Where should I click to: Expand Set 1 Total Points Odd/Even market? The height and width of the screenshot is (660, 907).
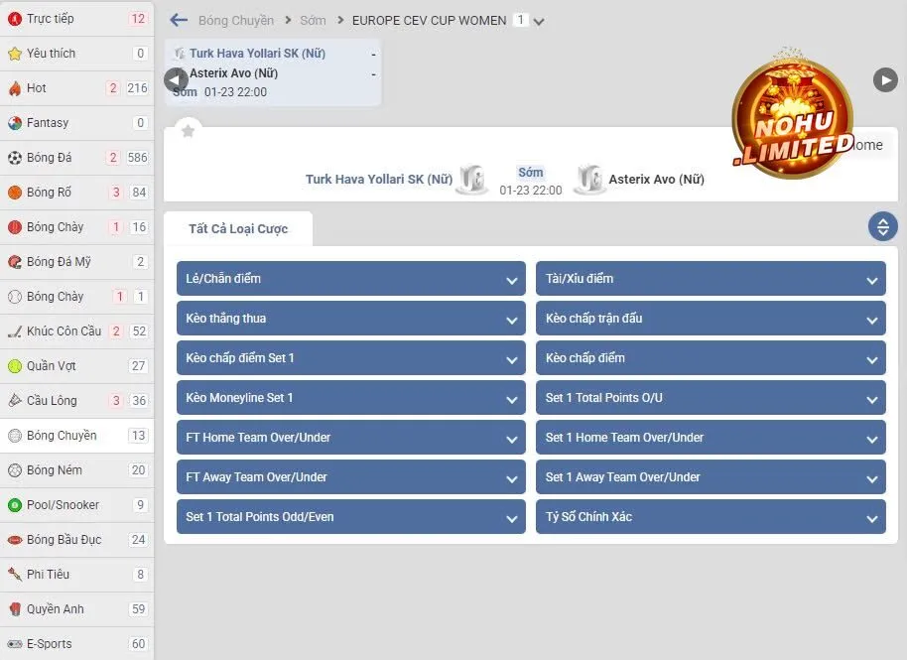click(351, 516)
